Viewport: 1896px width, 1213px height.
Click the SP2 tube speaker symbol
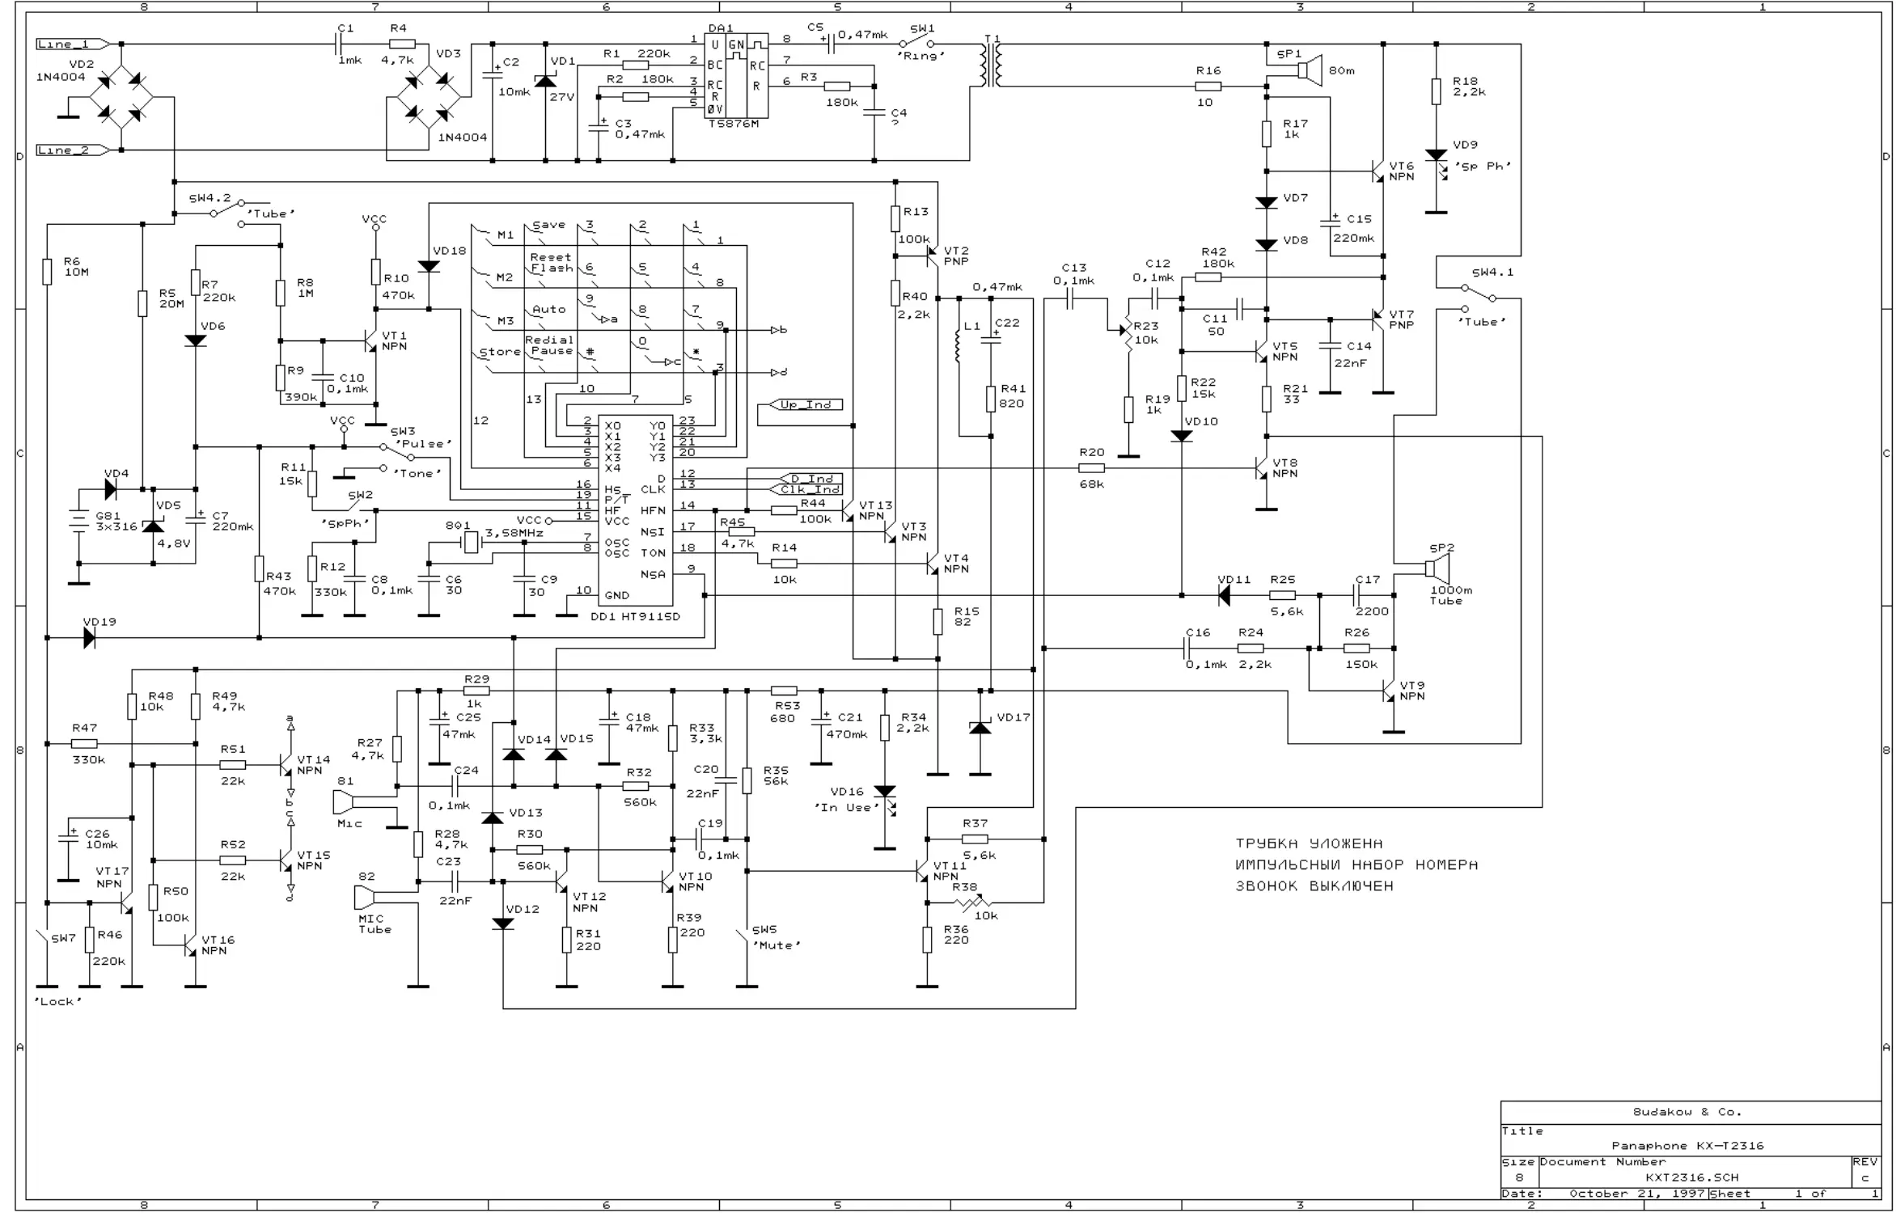(1439, 568)
